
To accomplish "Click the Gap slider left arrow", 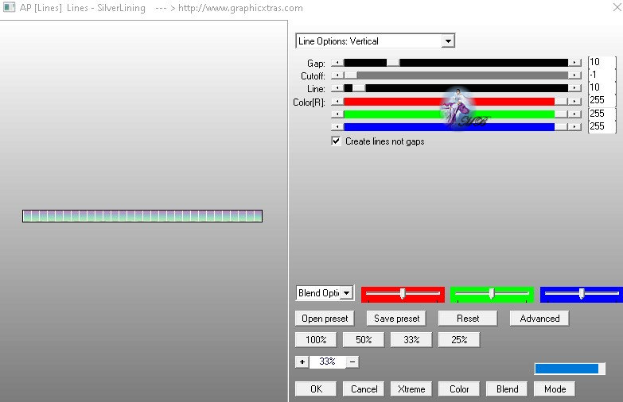I will [x=337, y=63].
